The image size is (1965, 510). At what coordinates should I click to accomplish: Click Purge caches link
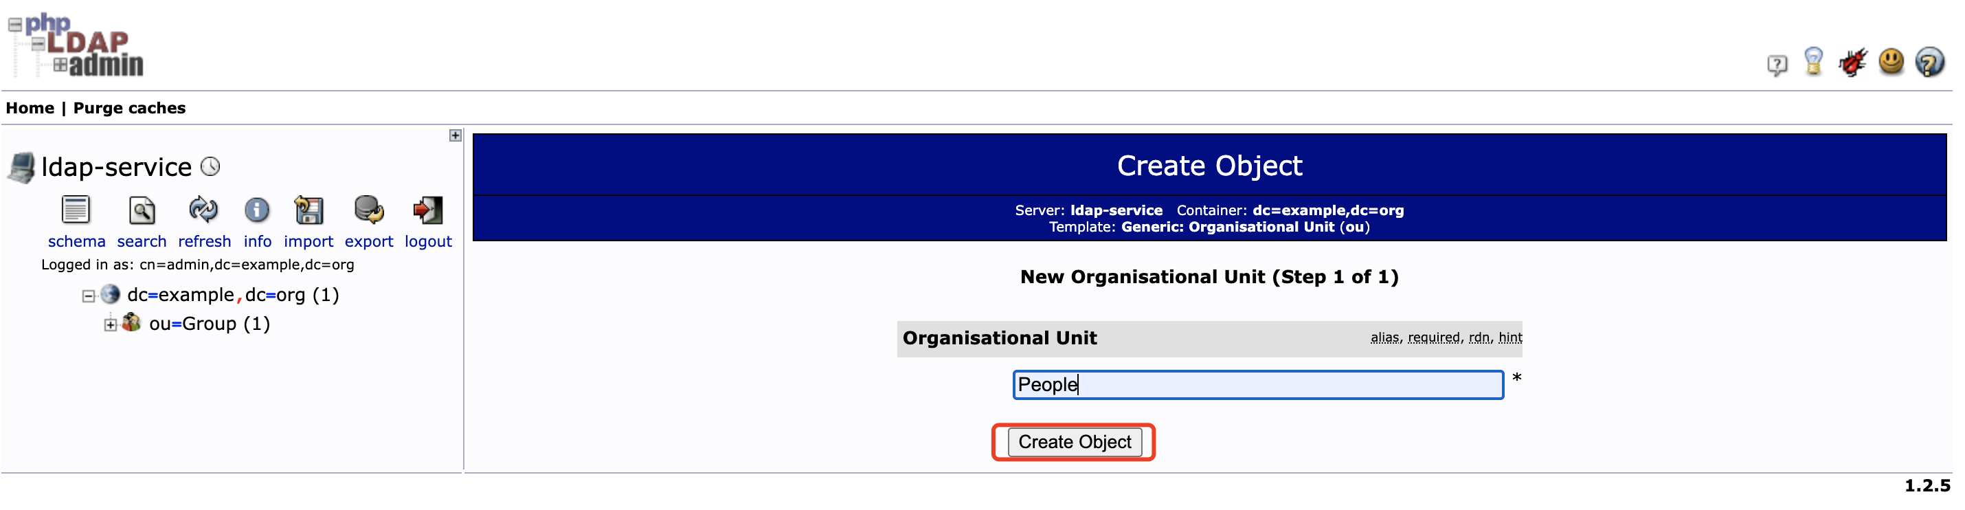pos(129,109)
